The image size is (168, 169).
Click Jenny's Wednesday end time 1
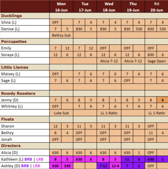pyautogui.click(x=115, y=100)
